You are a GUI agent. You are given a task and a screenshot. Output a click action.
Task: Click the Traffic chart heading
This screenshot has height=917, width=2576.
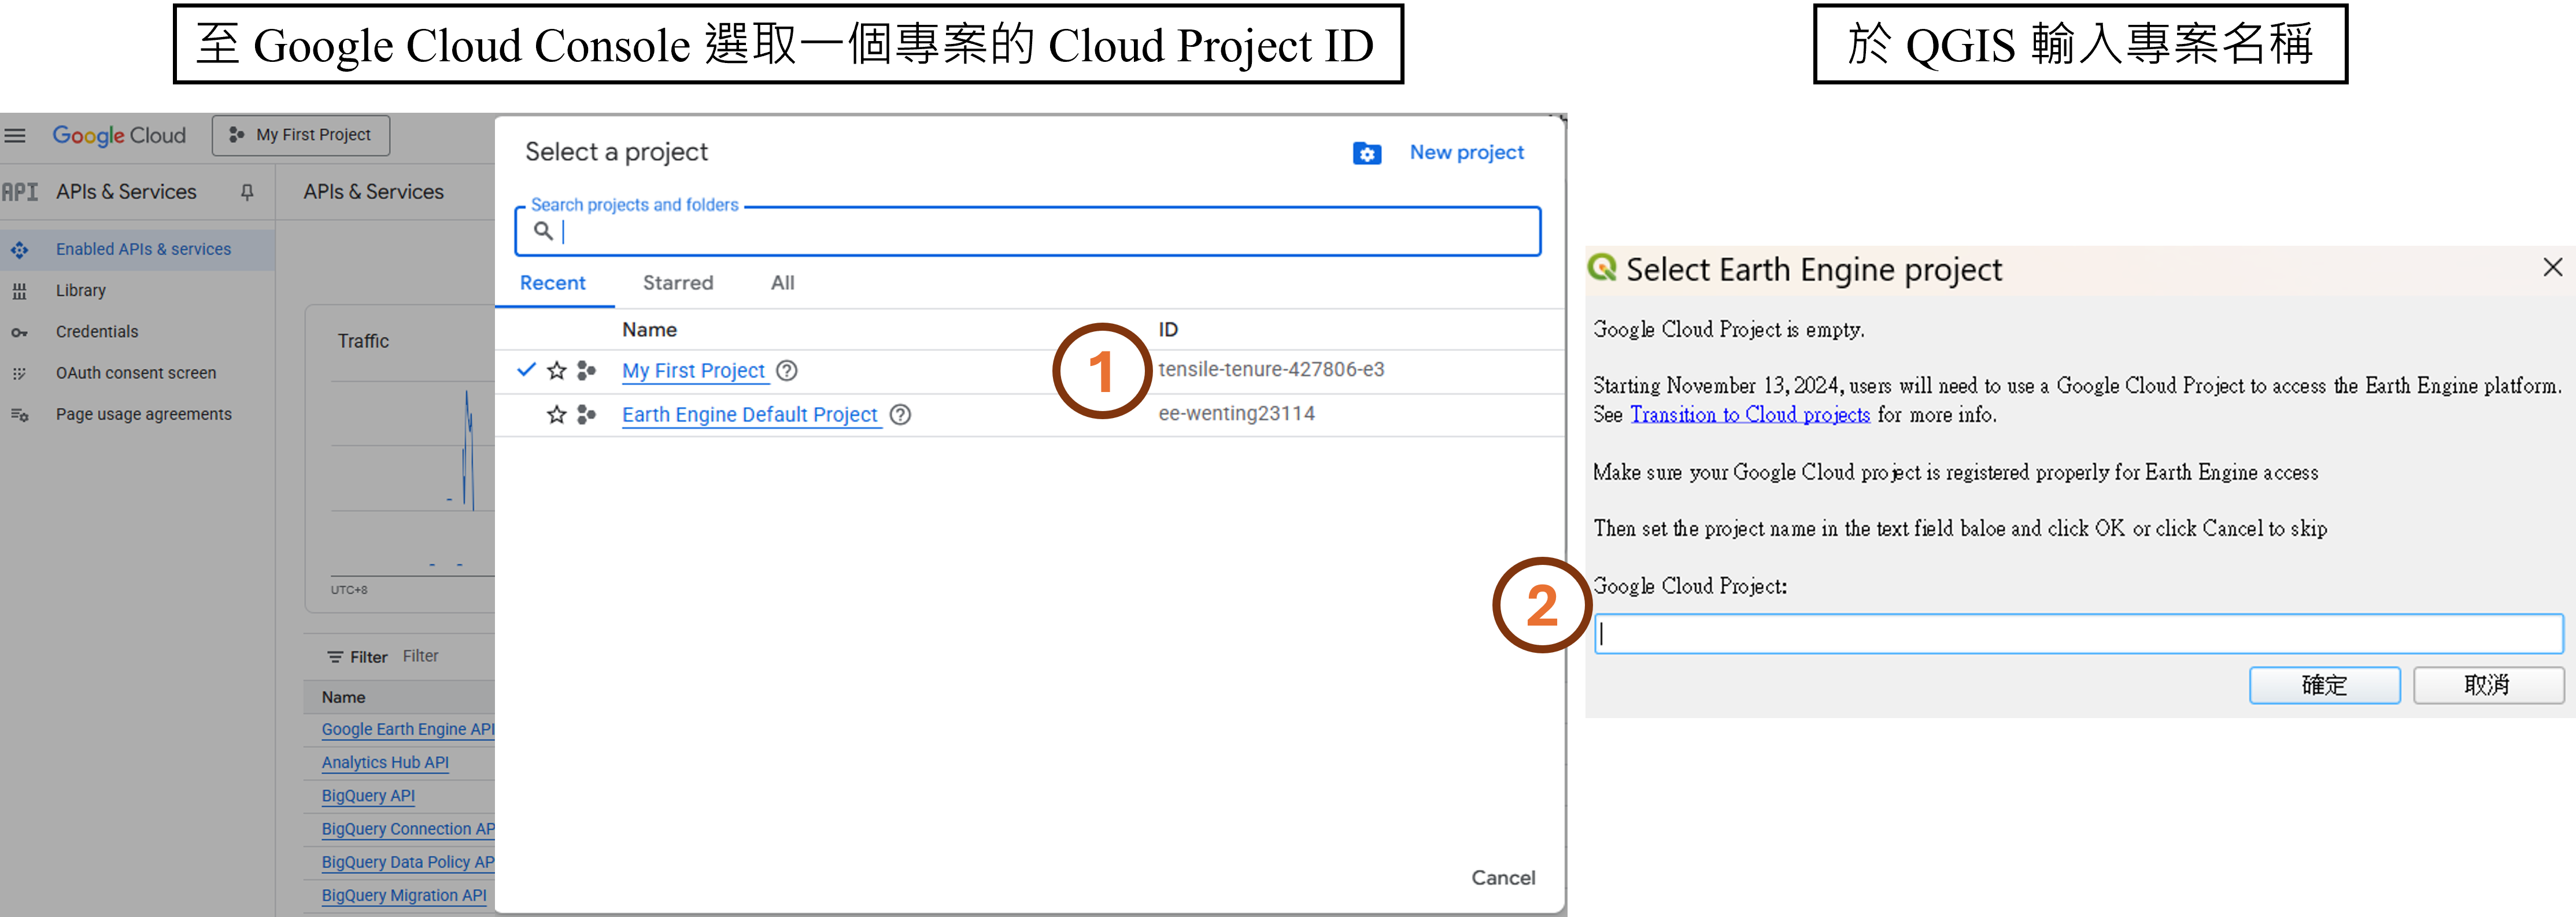click(x=363, y=341)
